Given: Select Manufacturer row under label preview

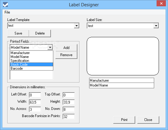Looking at the screenshot, I should (122, 80).
